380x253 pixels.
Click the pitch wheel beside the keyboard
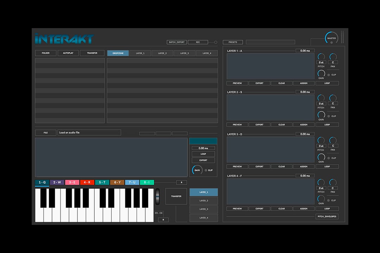158,196
